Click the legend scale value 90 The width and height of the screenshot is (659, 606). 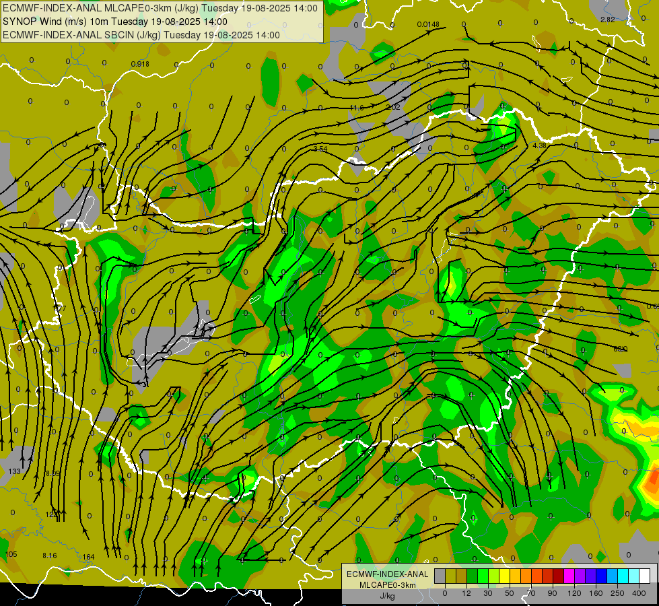[552, 593]
